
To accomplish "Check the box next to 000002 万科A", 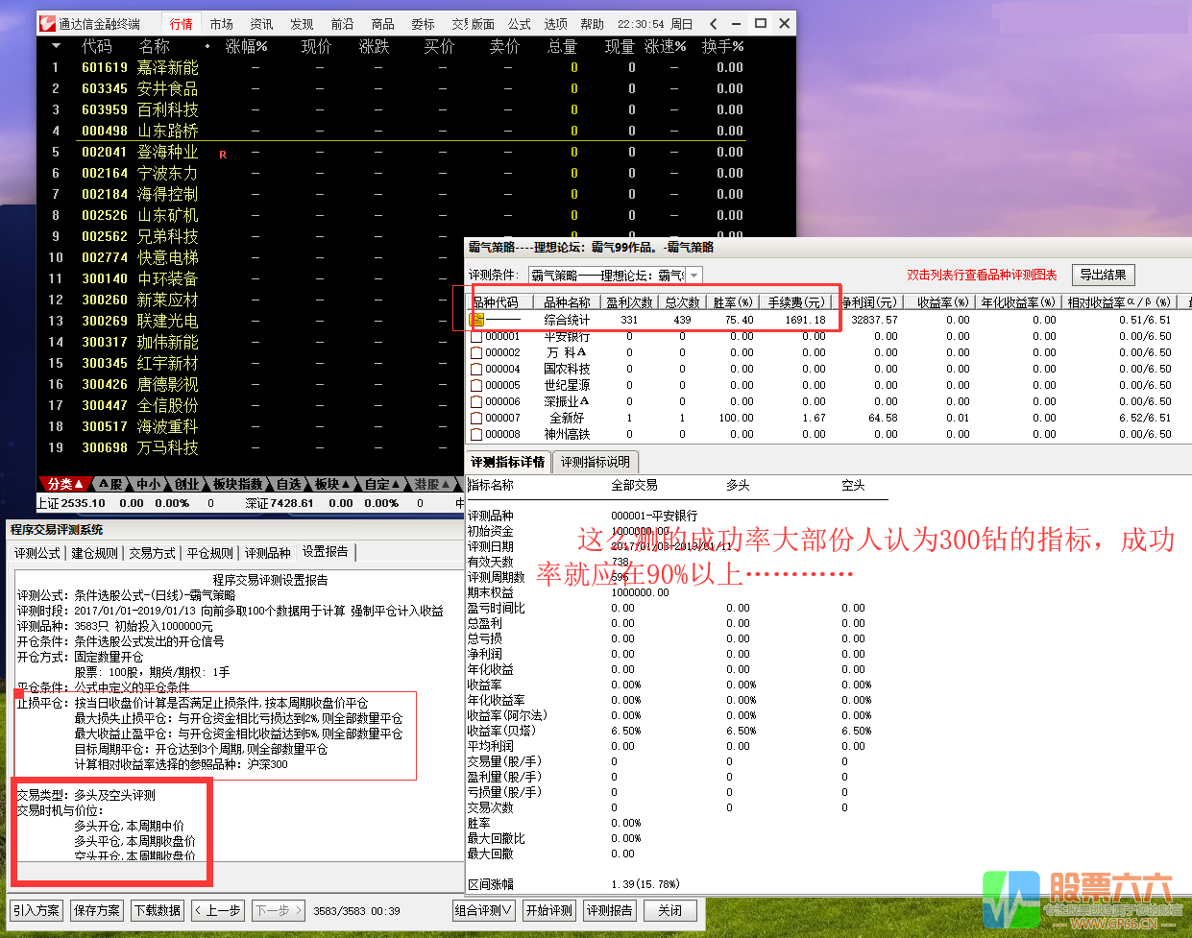I will click(x=477, y=350).
